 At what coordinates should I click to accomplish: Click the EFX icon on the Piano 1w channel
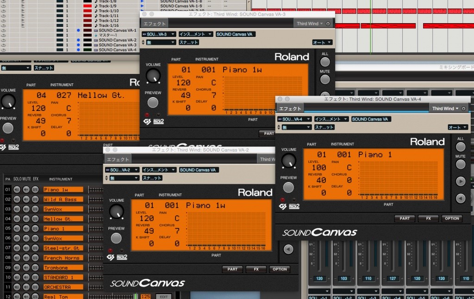tap(35, 189)
